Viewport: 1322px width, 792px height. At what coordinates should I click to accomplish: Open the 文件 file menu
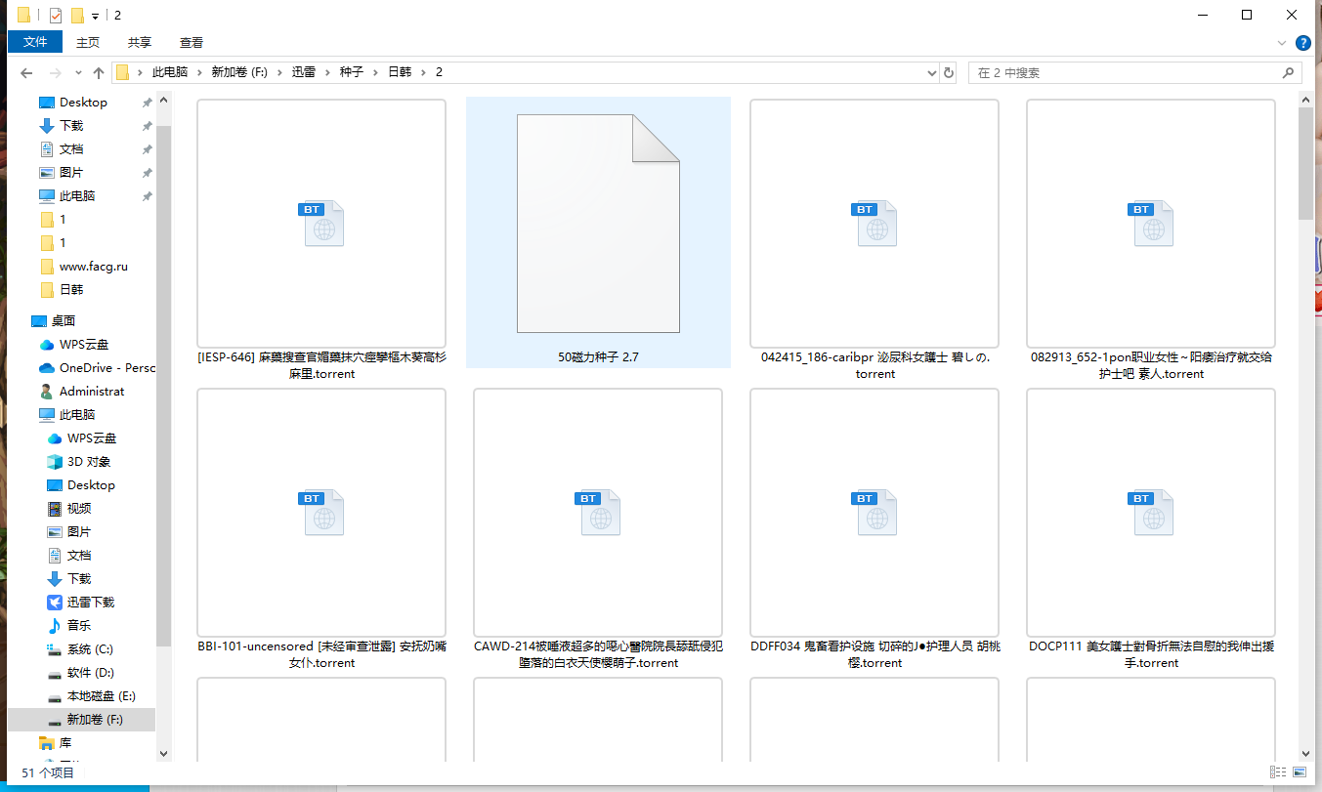pos(35,42)
